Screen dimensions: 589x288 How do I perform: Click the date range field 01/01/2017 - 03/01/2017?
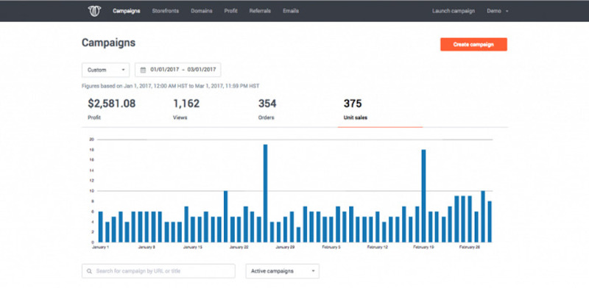point(177,70)
